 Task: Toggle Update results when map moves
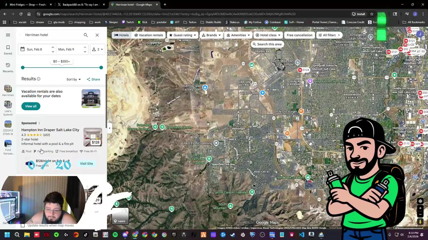pyautogui.click(x=23, y=226)
